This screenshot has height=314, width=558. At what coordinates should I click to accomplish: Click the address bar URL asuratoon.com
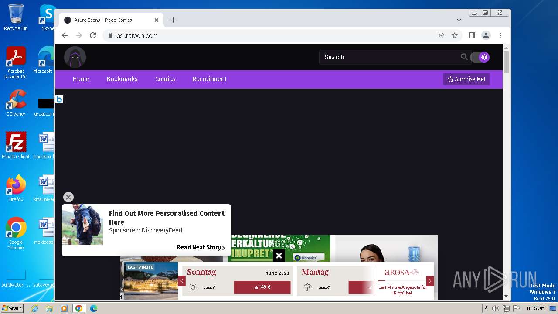[x=137, y=36]
